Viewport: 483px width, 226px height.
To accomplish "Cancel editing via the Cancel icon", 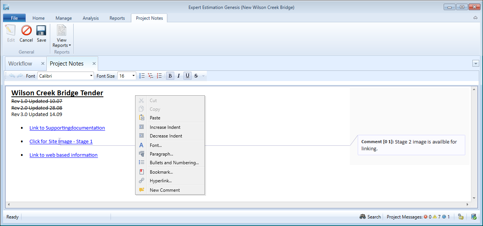I will pyautogui.click(x=26, y=34).
